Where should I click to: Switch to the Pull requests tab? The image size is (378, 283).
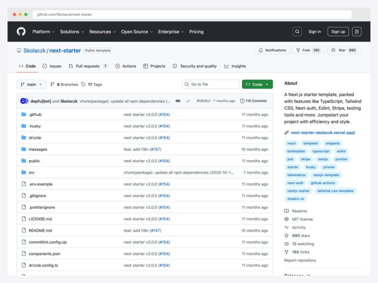88,66
